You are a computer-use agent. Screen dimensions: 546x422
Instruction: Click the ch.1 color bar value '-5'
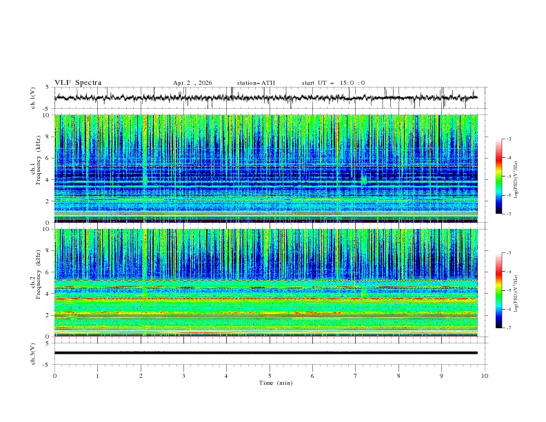[508, 177]
